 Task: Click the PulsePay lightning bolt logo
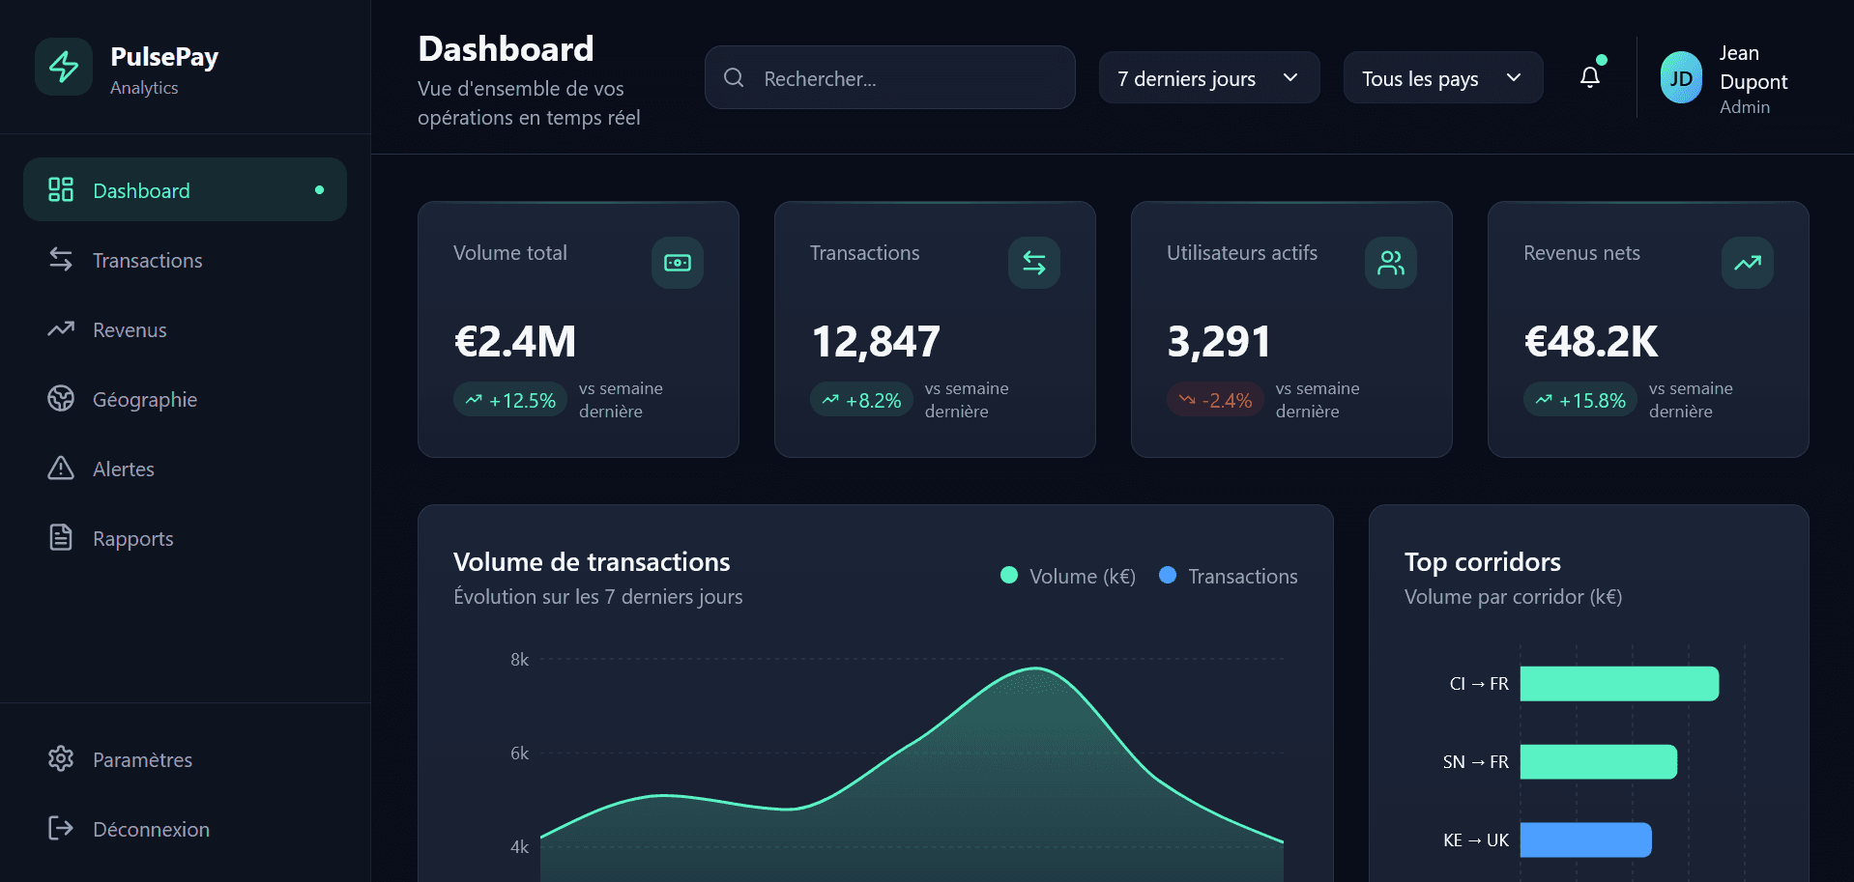point(64,67)
